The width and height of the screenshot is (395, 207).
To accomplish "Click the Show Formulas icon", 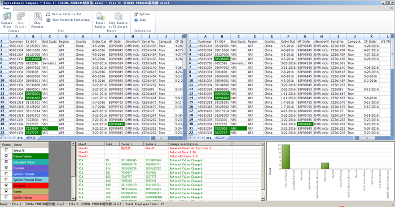I will (38, 16).
